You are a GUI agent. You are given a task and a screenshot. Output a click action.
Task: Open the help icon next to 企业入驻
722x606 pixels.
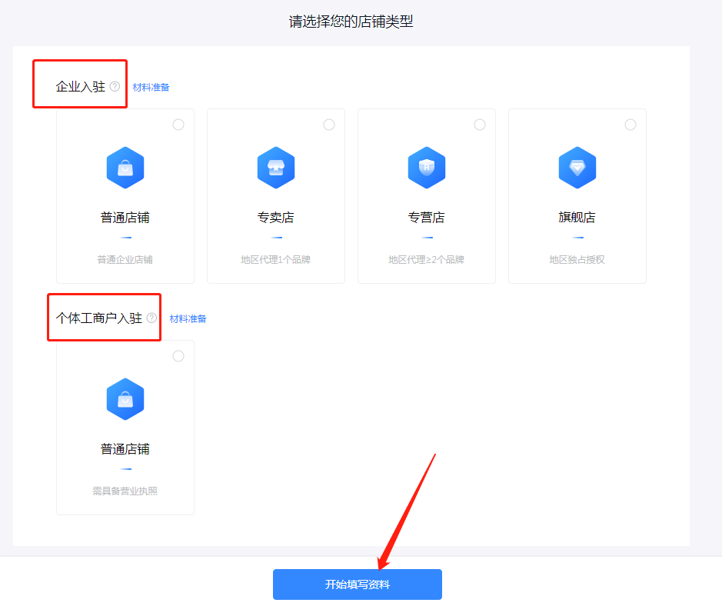tap(115, 86)
